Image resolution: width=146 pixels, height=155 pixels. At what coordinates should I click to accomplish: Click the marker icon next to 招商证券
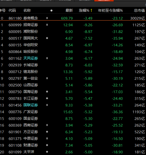click(47, 25)
